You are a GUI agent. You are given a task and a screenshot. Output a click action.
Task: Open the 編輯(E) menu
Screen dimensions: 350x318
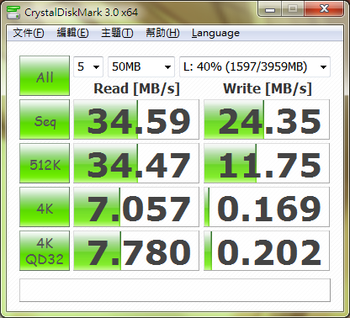[x=72, y=33]
